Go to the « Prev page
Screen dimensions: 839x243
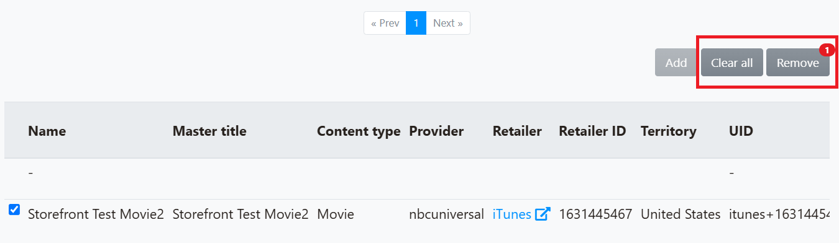click(x=385, y=23)
